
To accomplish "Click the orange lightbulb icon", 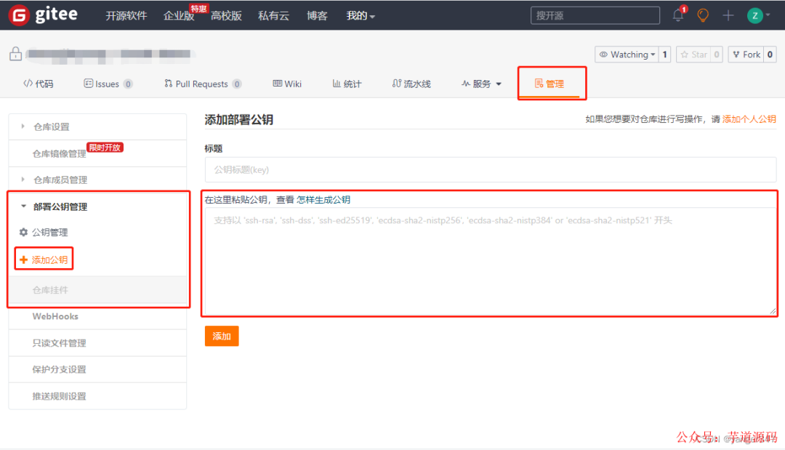I will coord(703,15).
